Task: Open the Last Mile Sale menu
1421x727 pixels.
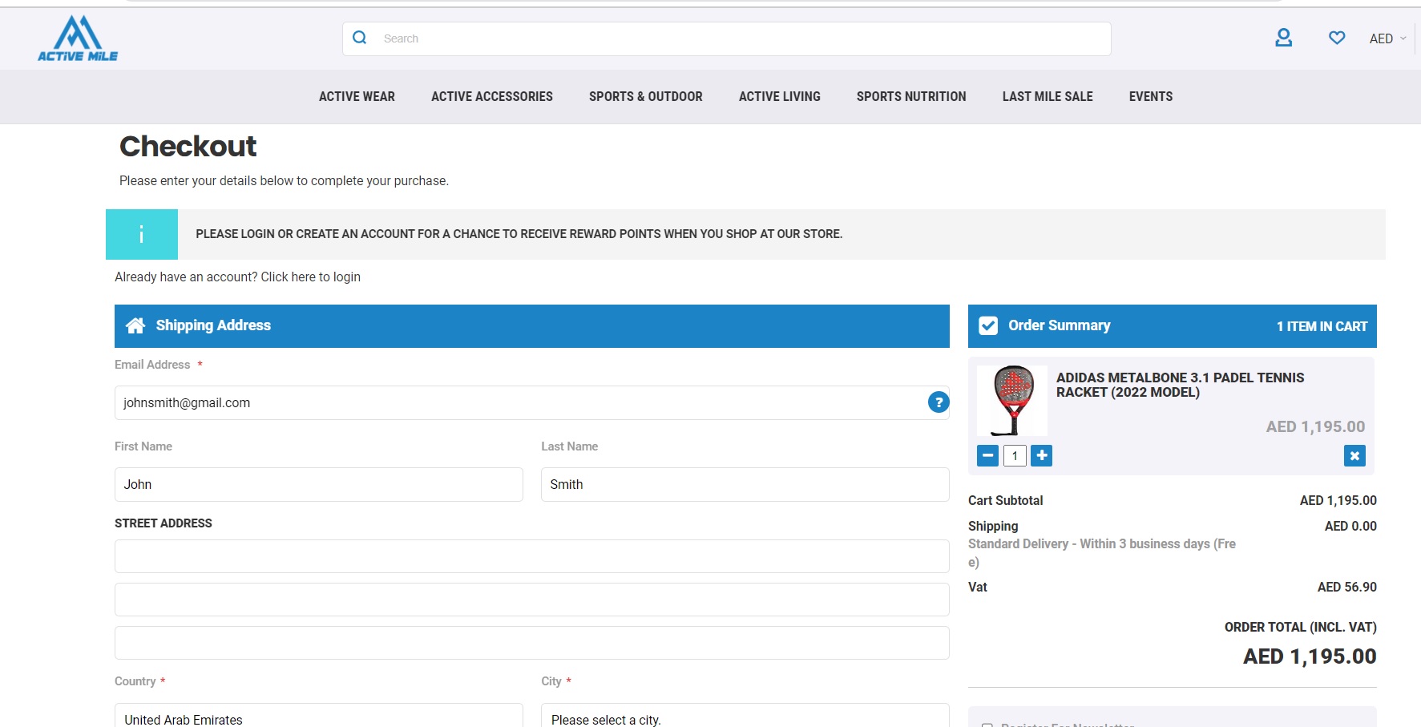Action: pos(1048,96)
